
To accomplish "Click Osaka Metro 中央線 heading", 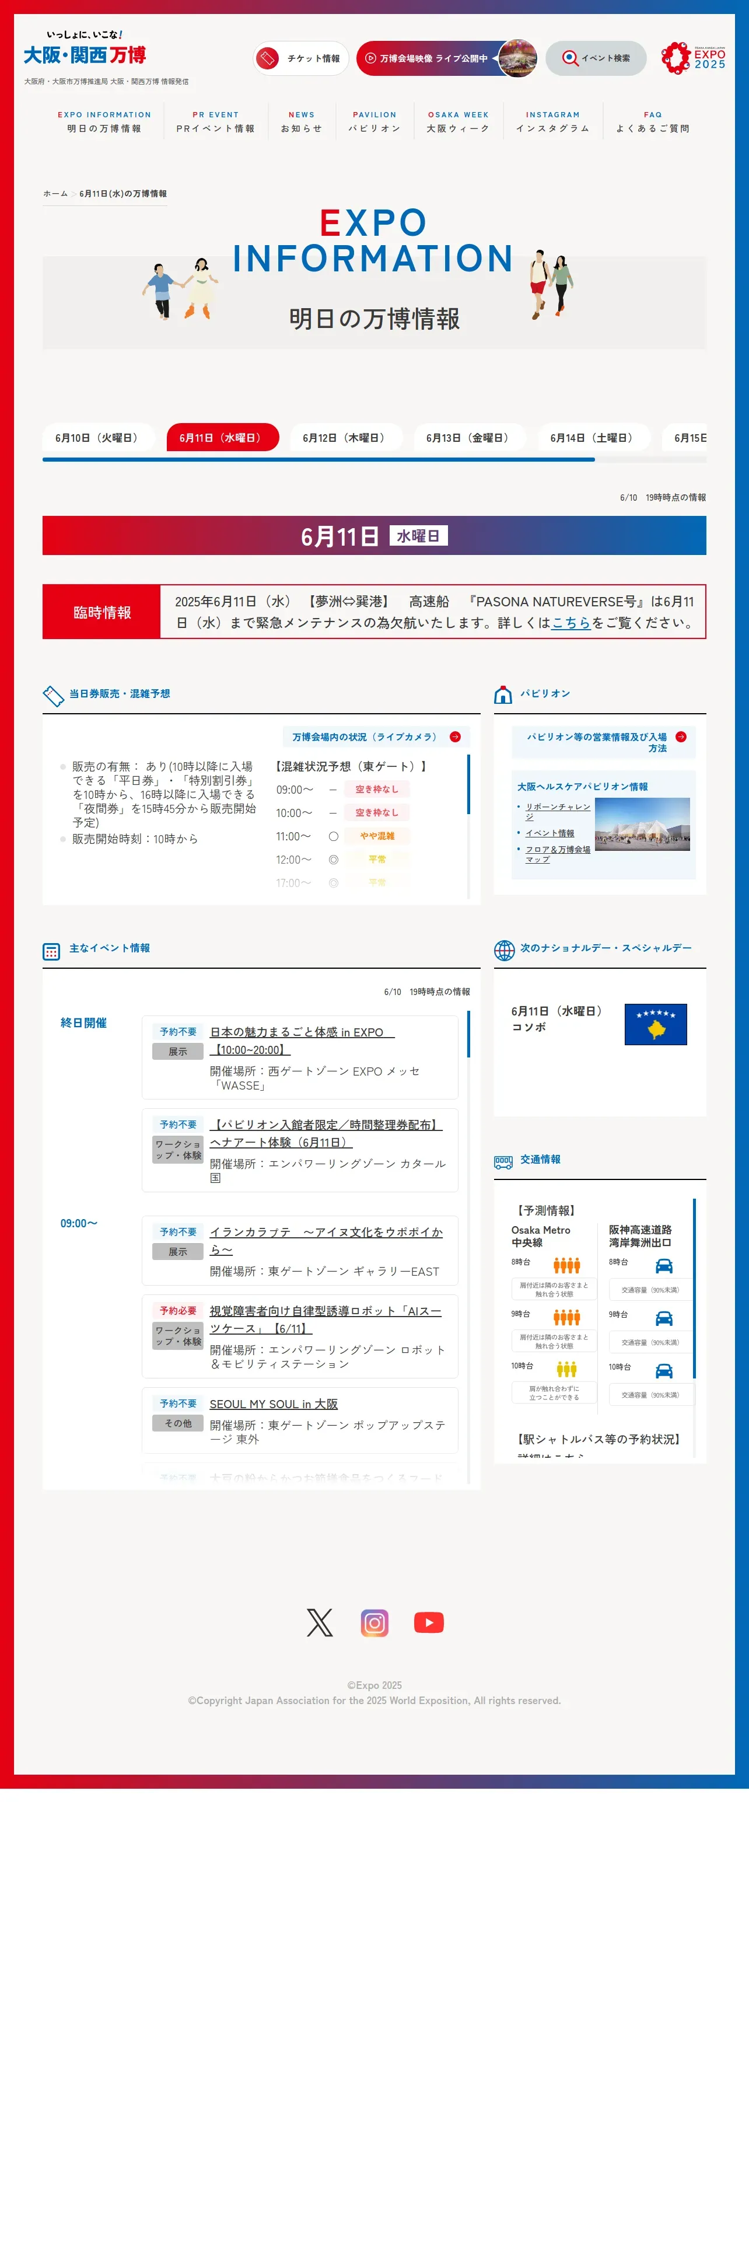I will coord(541,1235).
